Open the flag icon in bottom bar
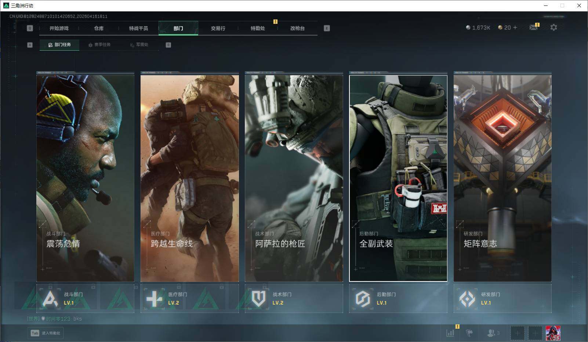 pyautogui.click(x=469, y=333)
